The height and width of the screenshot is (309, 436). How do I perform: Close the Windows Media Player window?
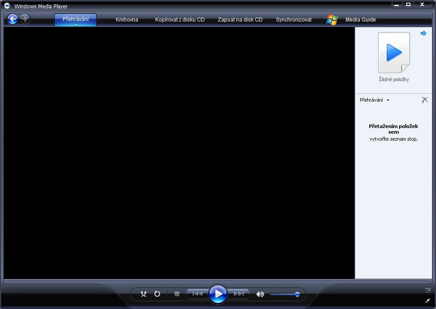(x=422, y=4)
